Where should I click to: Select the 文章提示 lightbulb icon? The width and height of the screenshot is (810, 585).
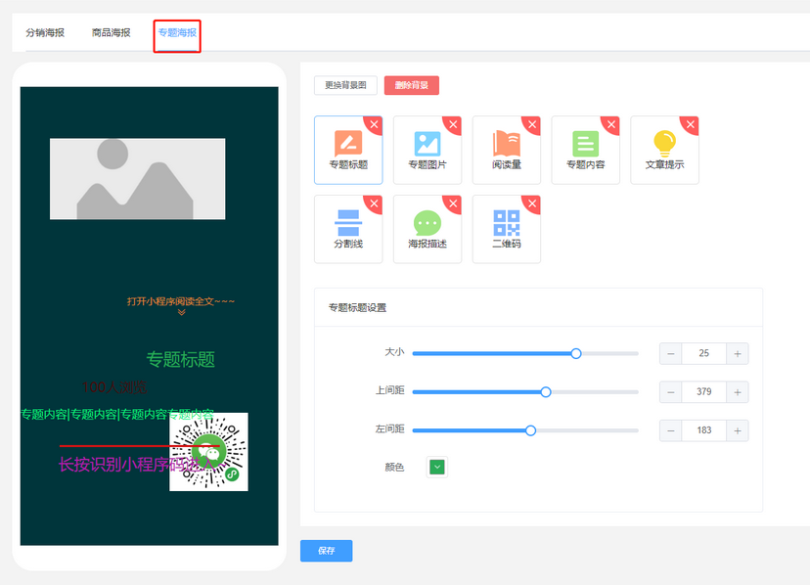(665, 143)
